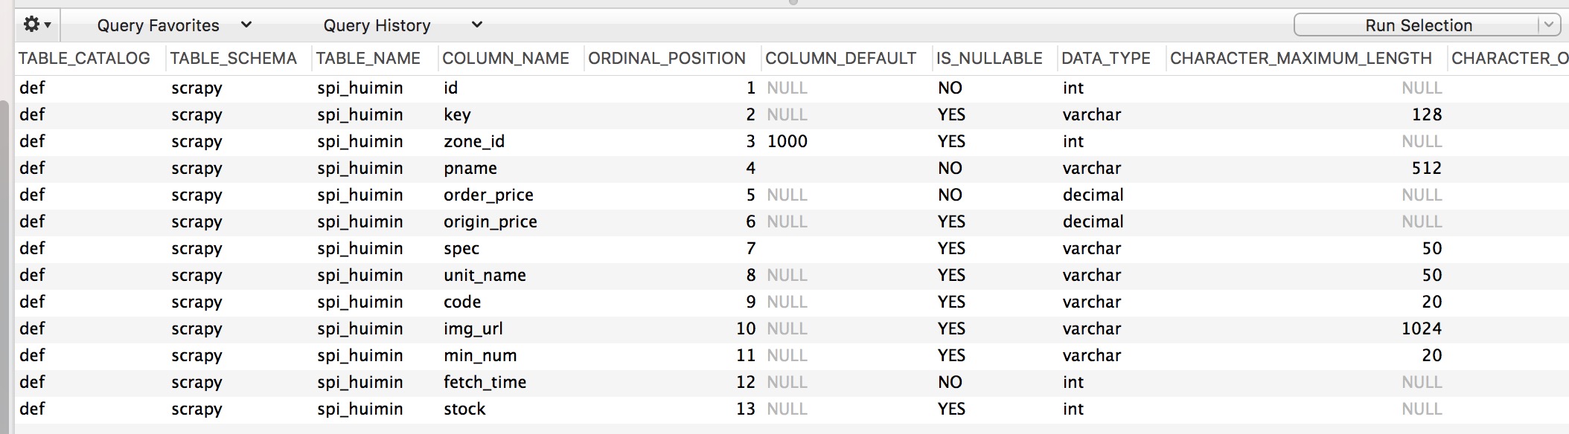
Task: Expand the Query History dropdown
Action: tap(402, 25)
